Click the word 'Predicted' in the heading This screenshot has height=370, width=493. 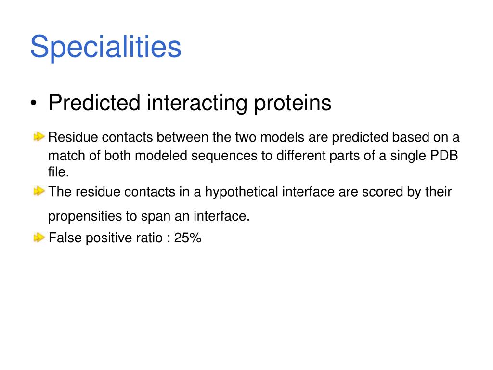point(94,103)
